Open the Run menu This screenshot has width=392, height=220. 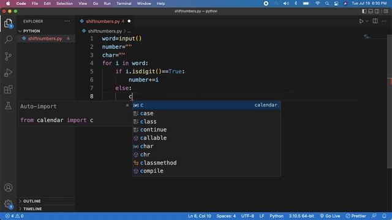(x=107, y=4)
